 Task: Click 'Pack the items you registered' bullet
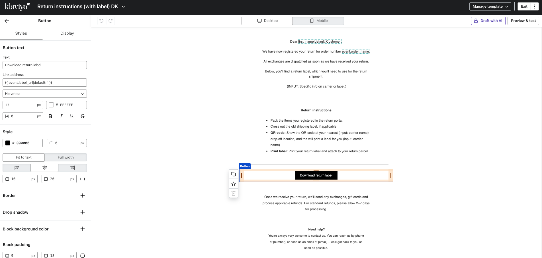pyautogui.click(x=307, y=120)
